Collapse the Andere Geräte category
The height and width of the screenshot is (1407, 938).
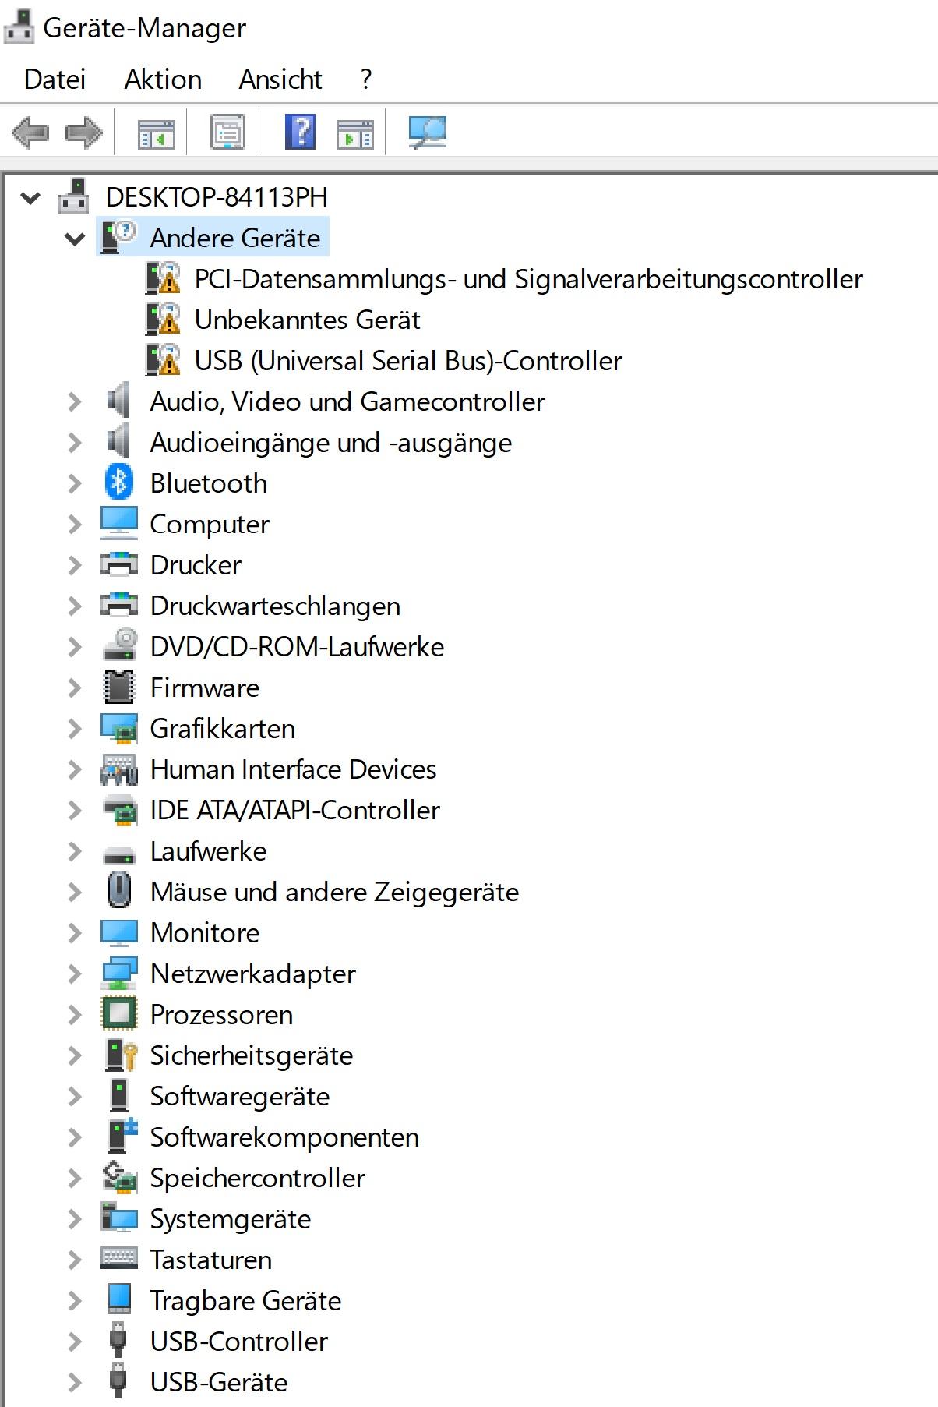click(75, 239)
